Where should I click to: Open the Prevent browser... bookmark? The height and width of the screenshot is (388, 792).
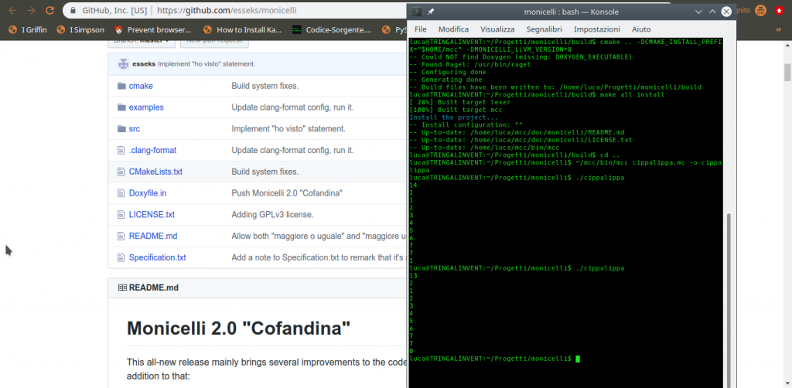pyautogui.click(x=152, y=30)
